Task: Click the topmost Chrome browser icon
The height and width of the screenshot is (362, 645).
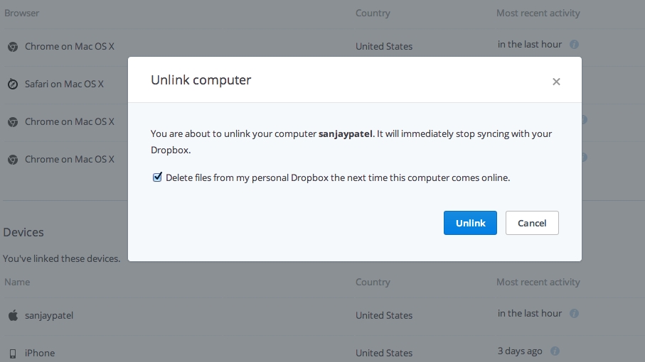Action: pos(13,47)
